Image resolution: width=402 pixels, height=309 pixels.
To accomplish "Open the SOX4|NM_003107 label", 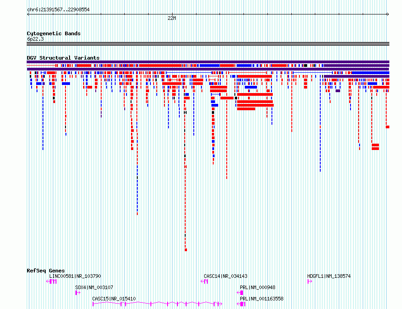I will [x=94, y=287].
